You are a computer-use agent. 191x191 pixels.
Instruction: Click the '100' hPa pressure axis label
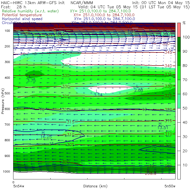click(x=7, y=31)
